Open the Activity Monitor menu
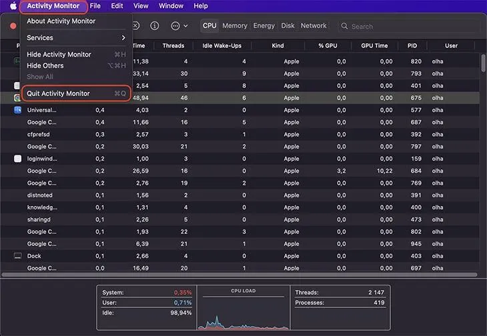 pos(53,6)
